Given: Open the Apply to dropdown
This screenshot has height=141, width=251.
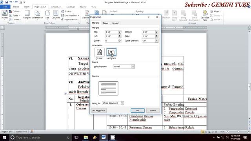Looking at the screenshot, I should click(x=113, y=103).
